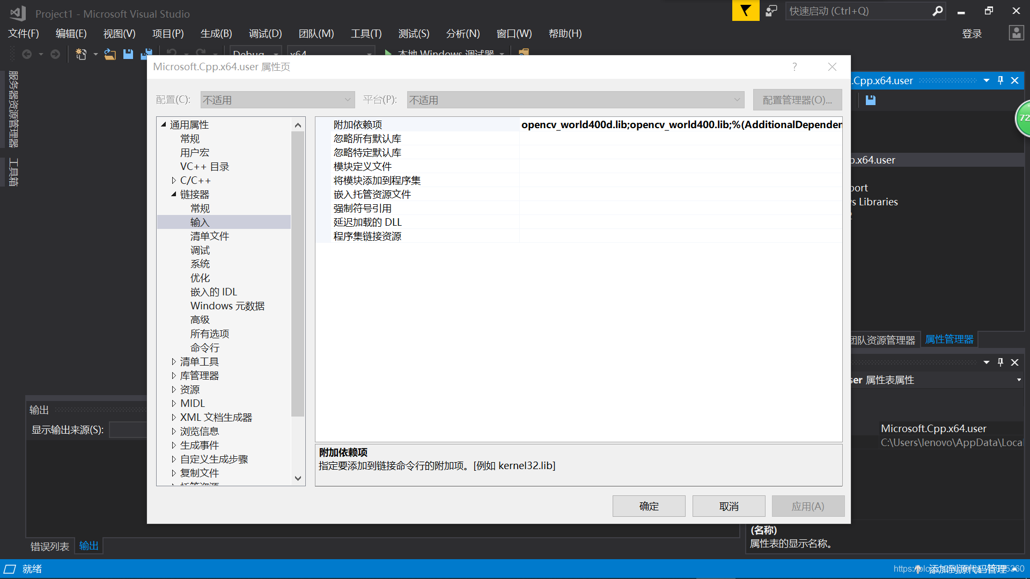
Task: Click the Open File folder icon
Action: coord(110,54)
